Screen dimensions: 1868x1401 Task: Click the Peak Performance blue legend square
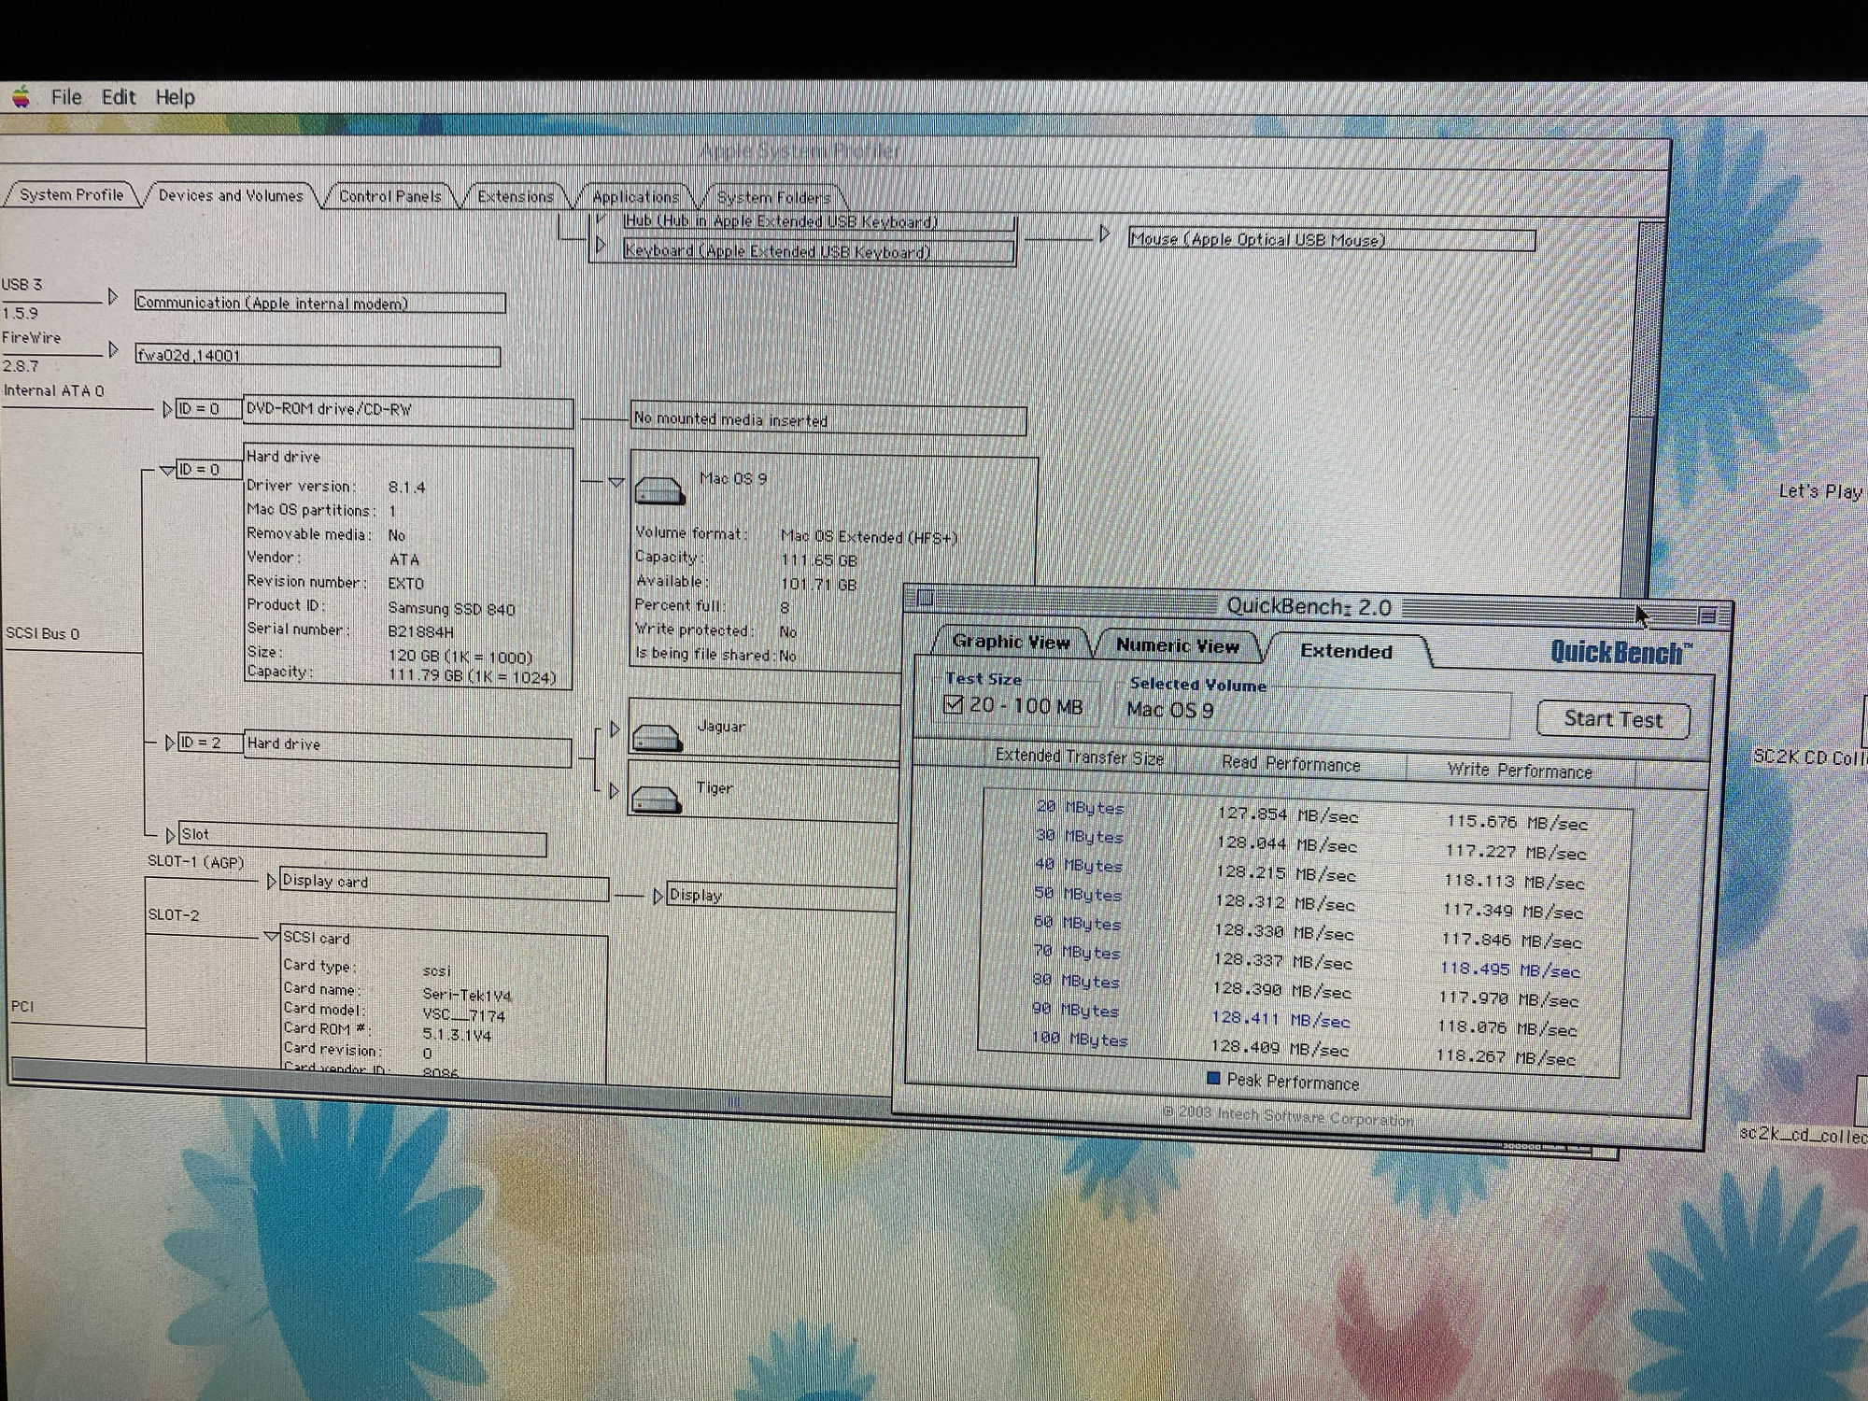pyautogui.click(x=1213, y=1079)
